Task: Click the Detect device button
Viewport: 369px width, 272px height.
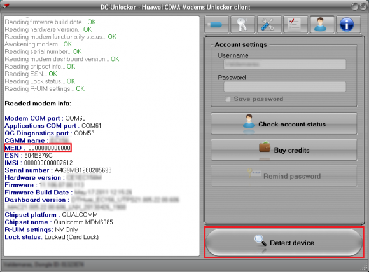Action: 284,242
